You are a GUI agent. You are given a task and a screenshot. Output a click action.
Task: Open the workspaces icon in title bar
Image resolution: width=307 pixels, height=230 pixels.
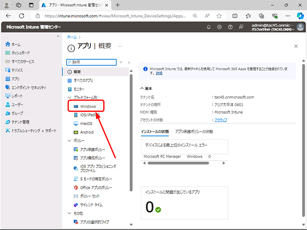click(19, 5)
